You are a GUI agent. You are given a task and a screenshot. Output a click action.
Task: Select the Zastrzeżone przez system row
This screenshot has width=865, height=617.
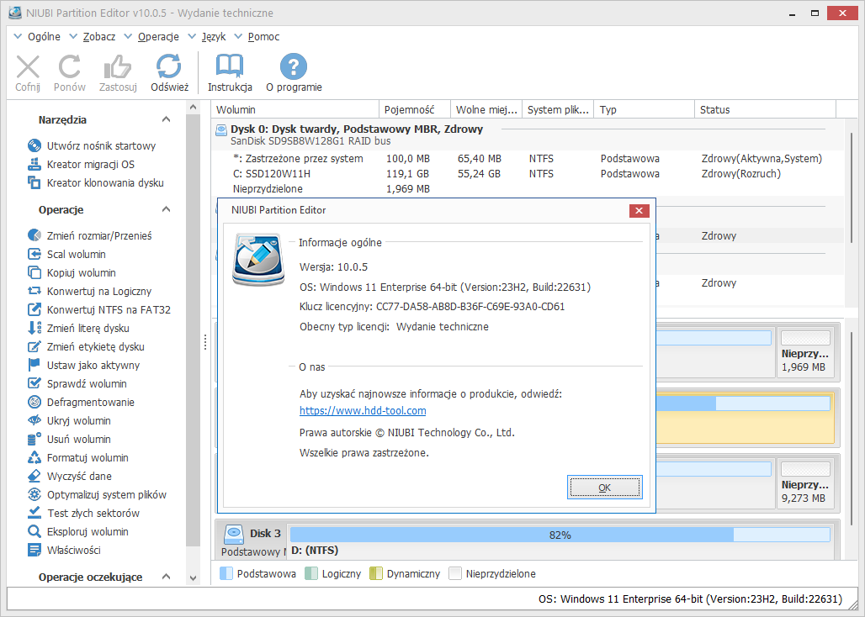[528, 159]
